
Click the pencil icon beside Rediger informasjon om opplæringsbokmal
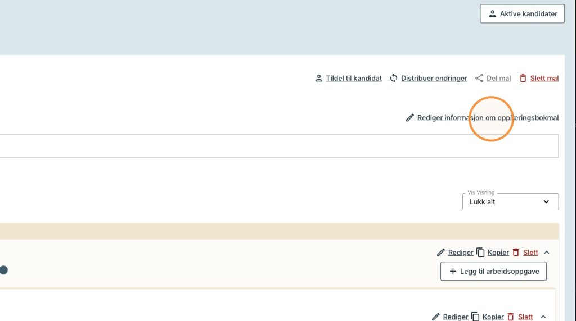pyautogui.click(x=409, y=118)
